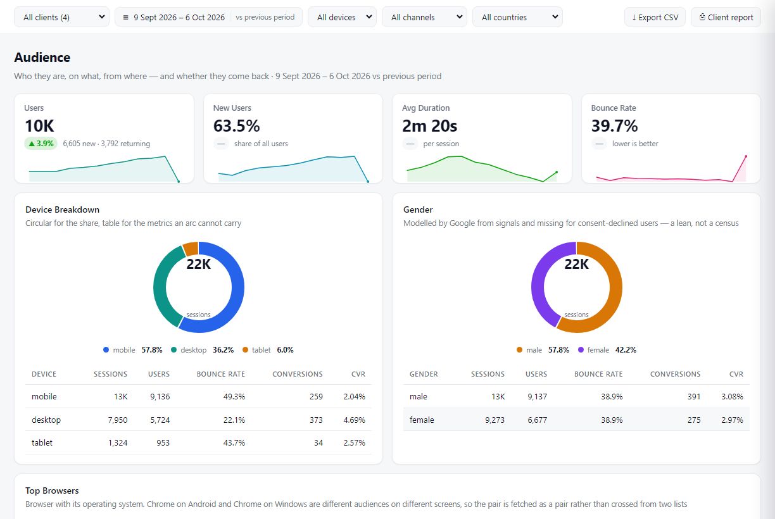Viewport: 775px width, 519px height.
Task: Click the dash badge under New Users
Action: (221, 144)
